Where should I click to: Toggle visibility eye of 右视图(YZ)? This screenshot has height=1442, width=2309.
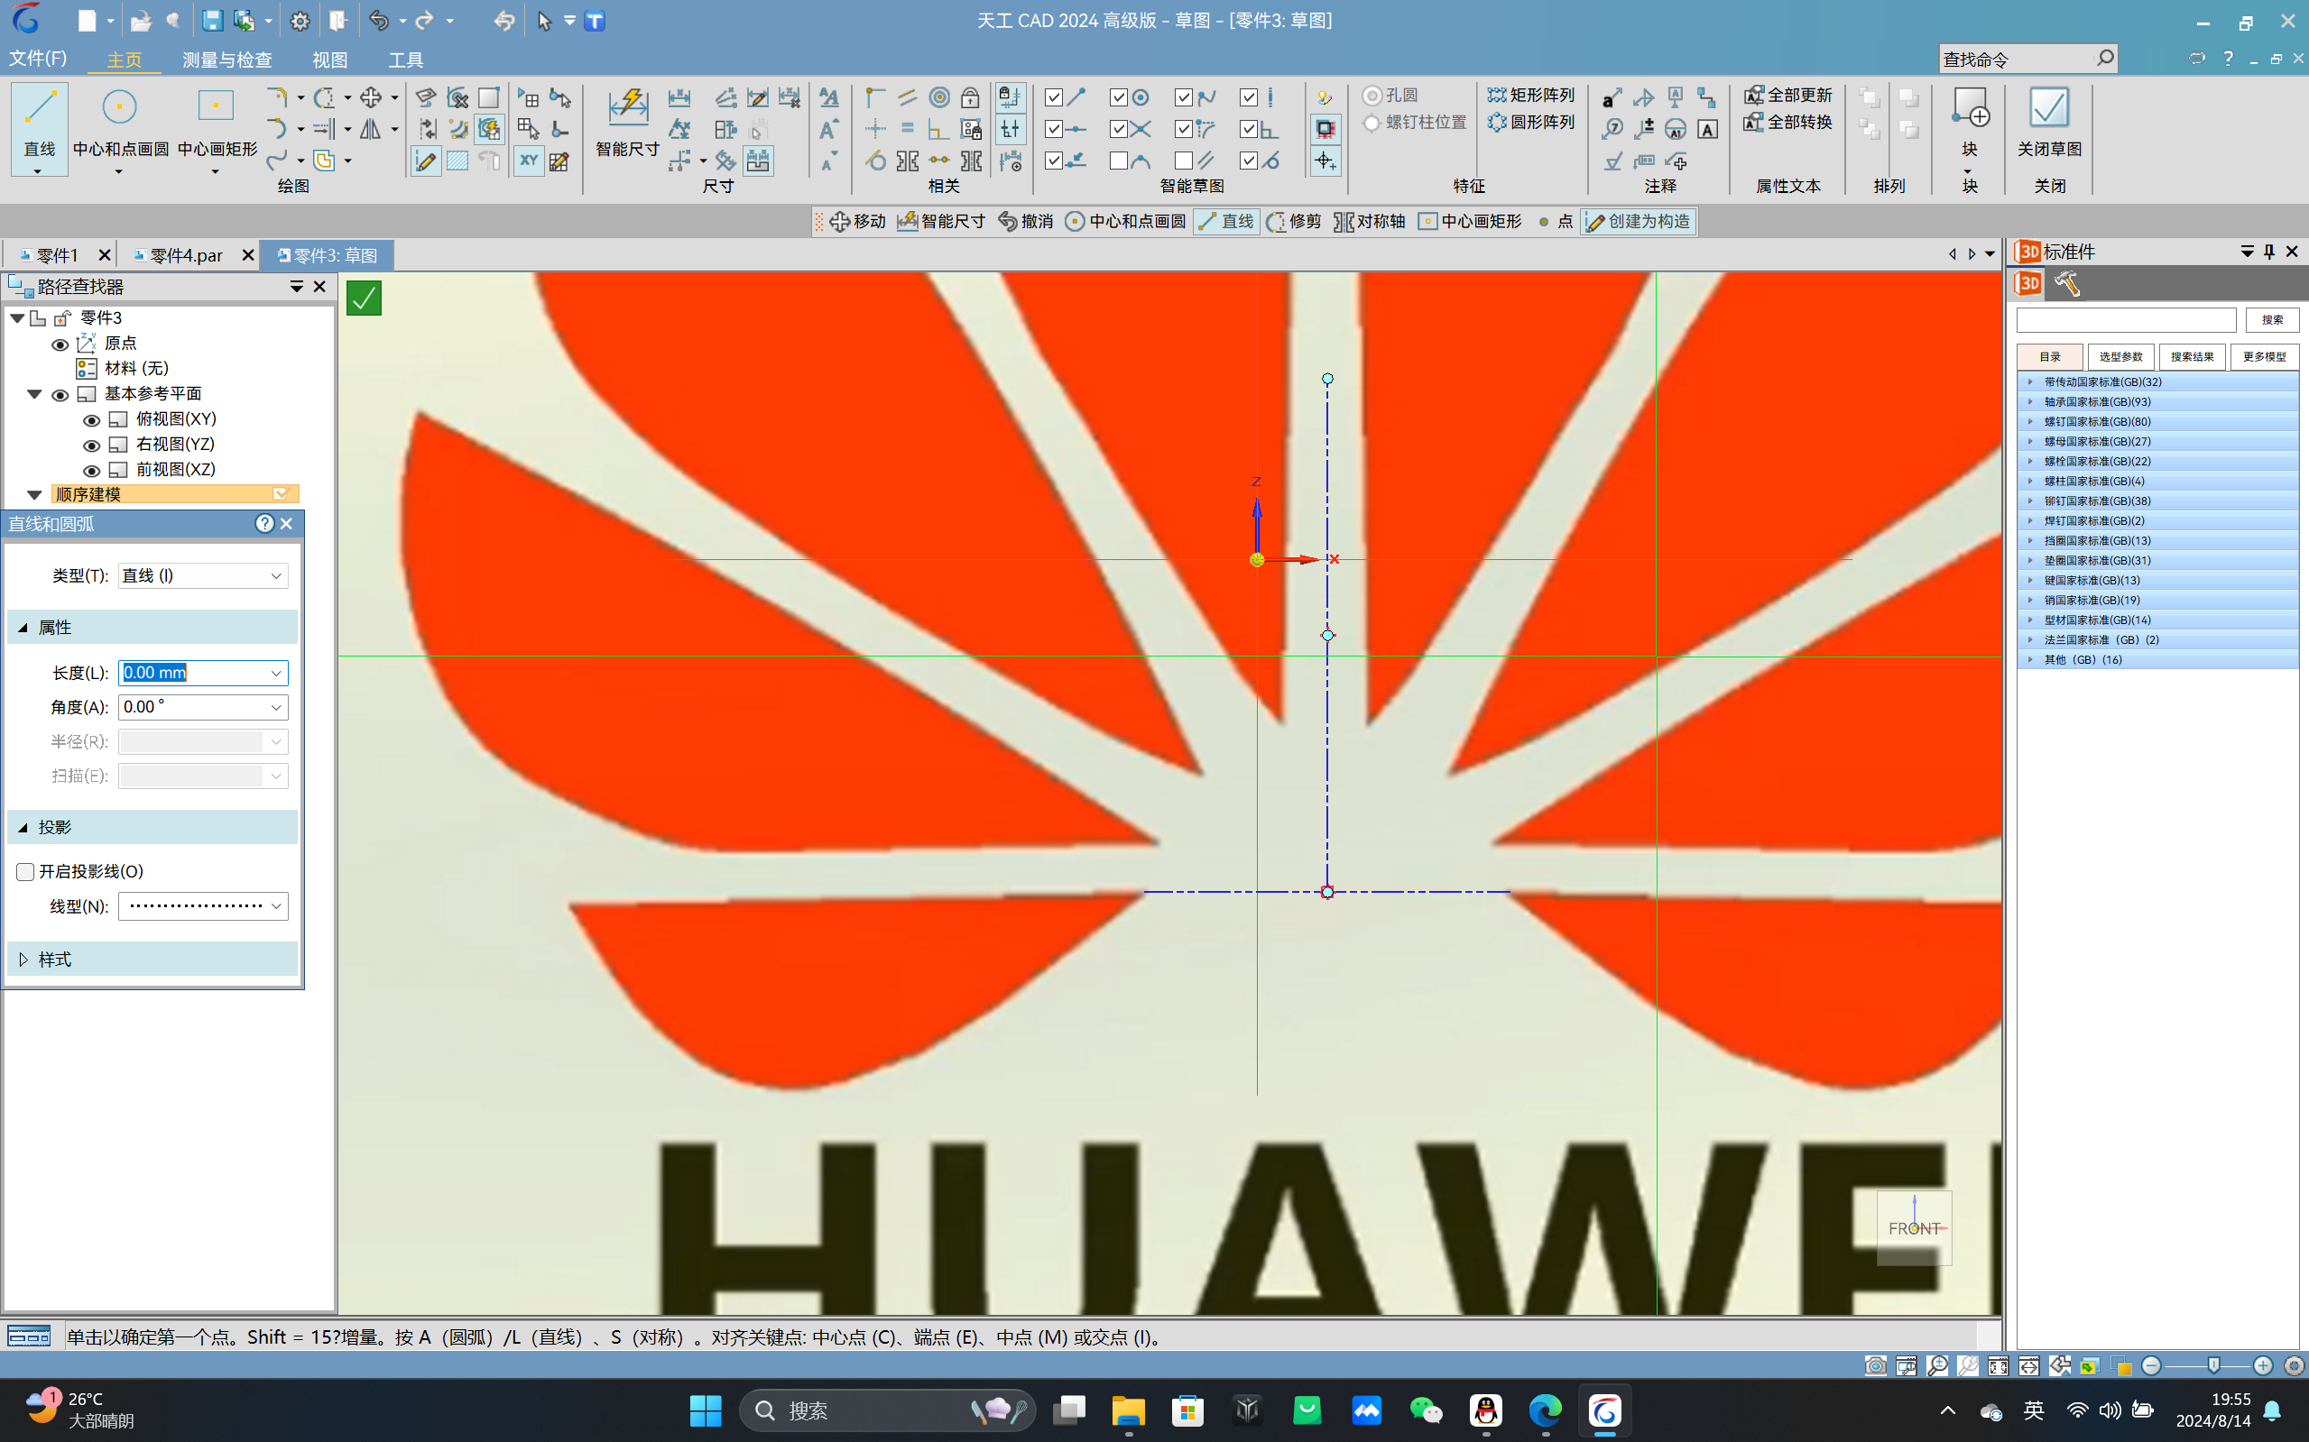pyautogui.click(x=92, y=445)
